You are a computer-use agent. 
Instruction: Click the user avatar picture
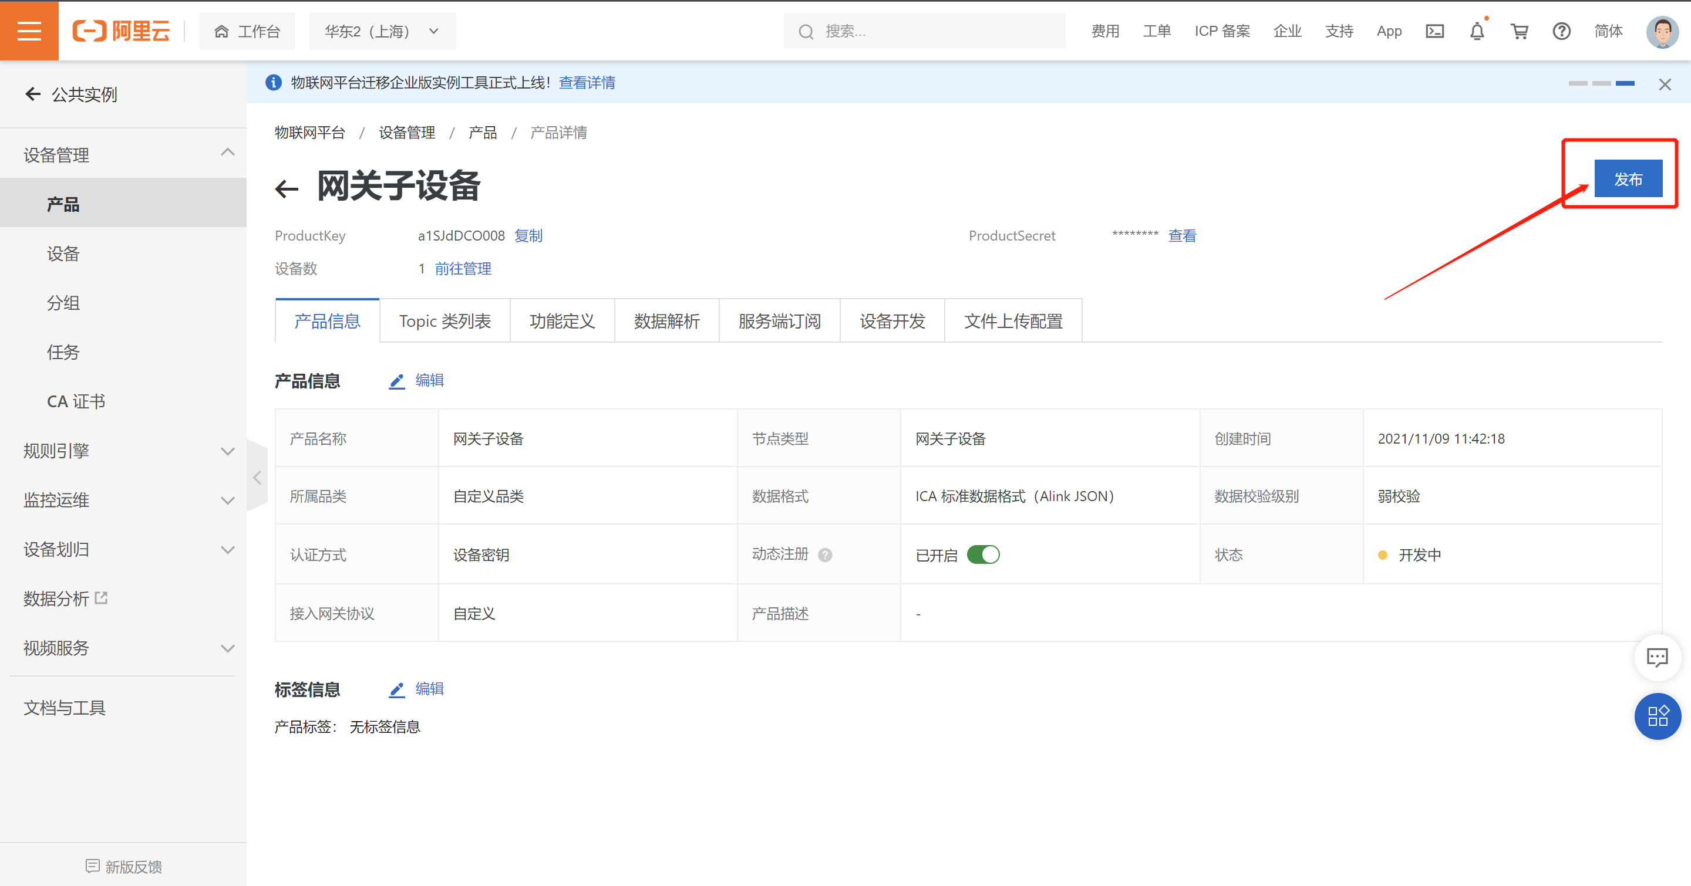click(1662, 31)
